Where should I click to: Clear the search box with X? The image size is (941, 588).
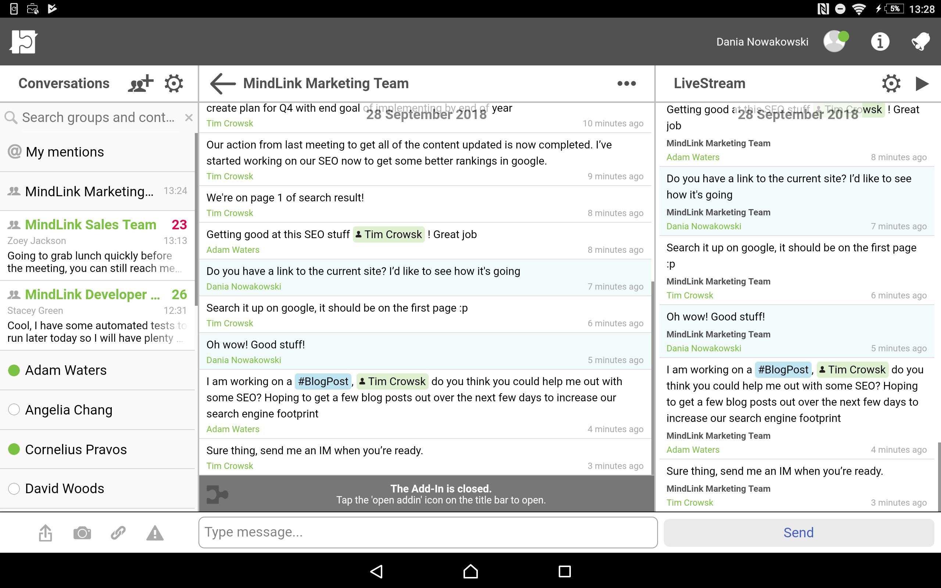[189, 118]
